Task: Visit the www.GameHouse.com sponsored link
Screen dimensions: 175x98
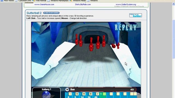Action: pyautogui.click(x=44, y=4)
